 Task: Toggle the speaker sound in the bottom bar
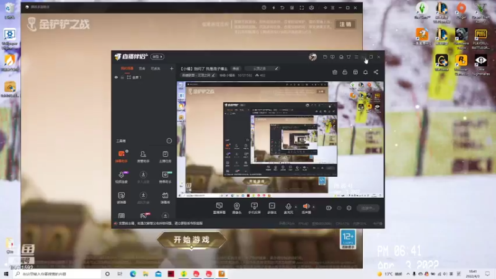[x=306, y=208]
